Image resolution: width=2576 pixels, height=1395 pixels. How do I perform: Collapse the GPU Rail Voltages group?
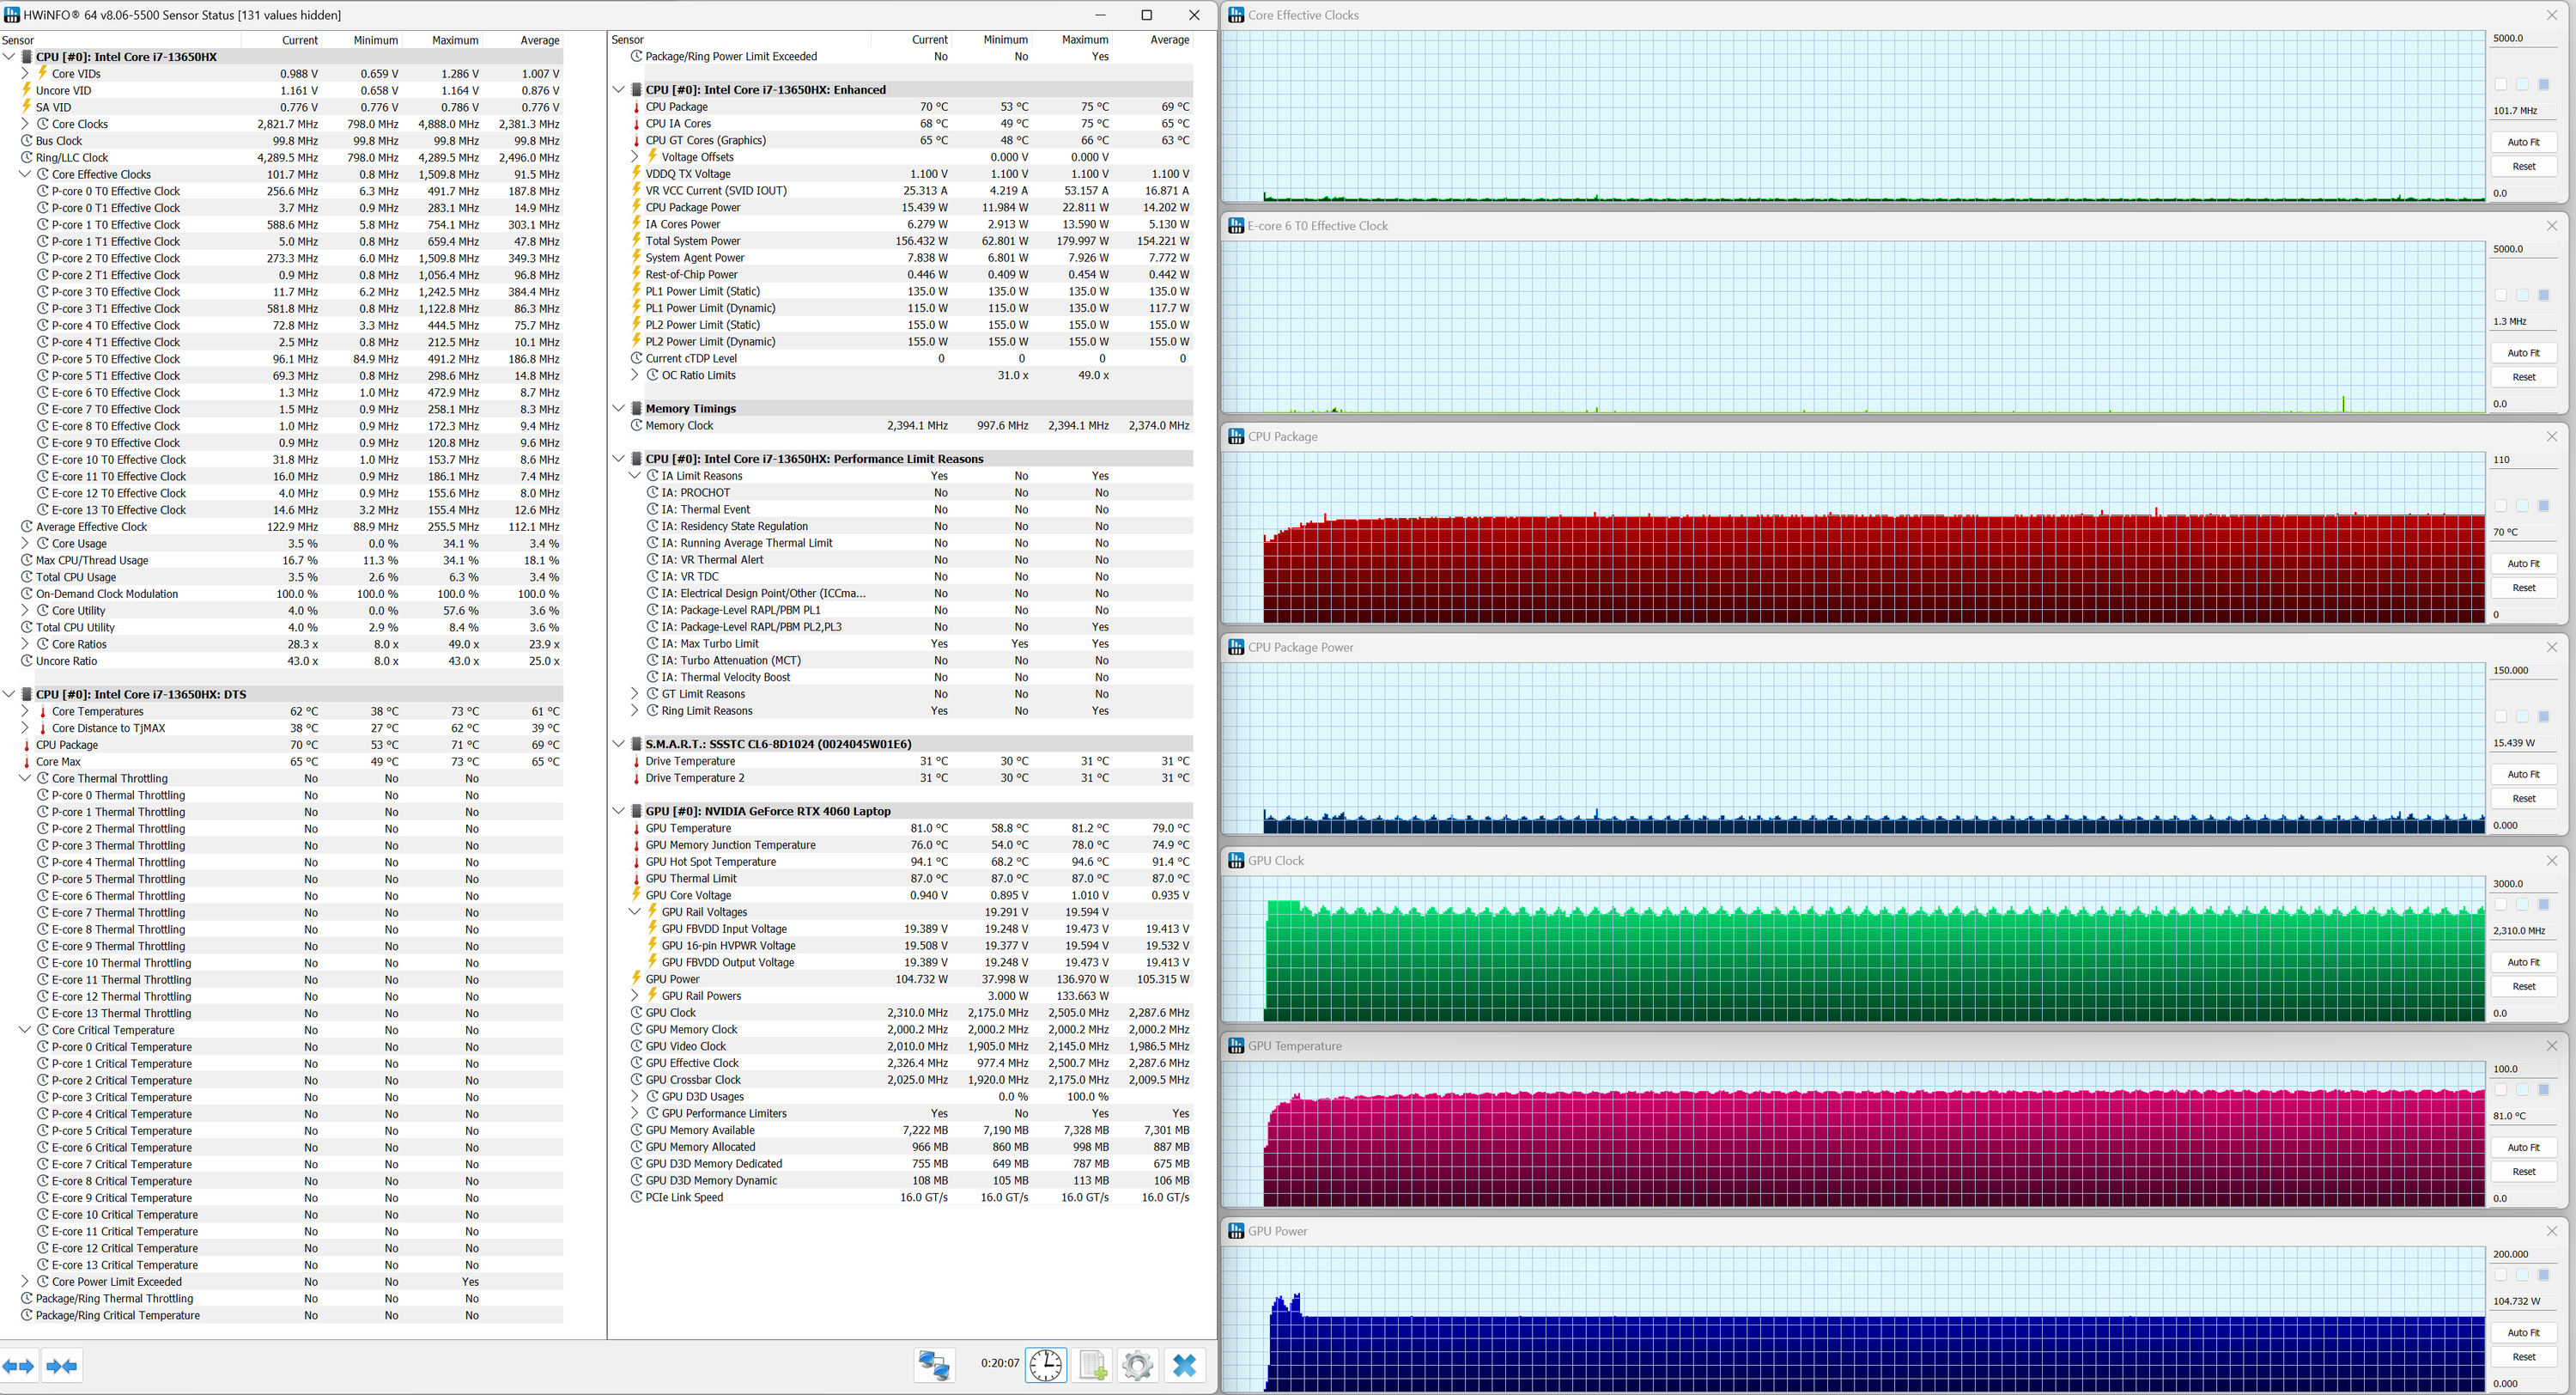tap(634, 911)
